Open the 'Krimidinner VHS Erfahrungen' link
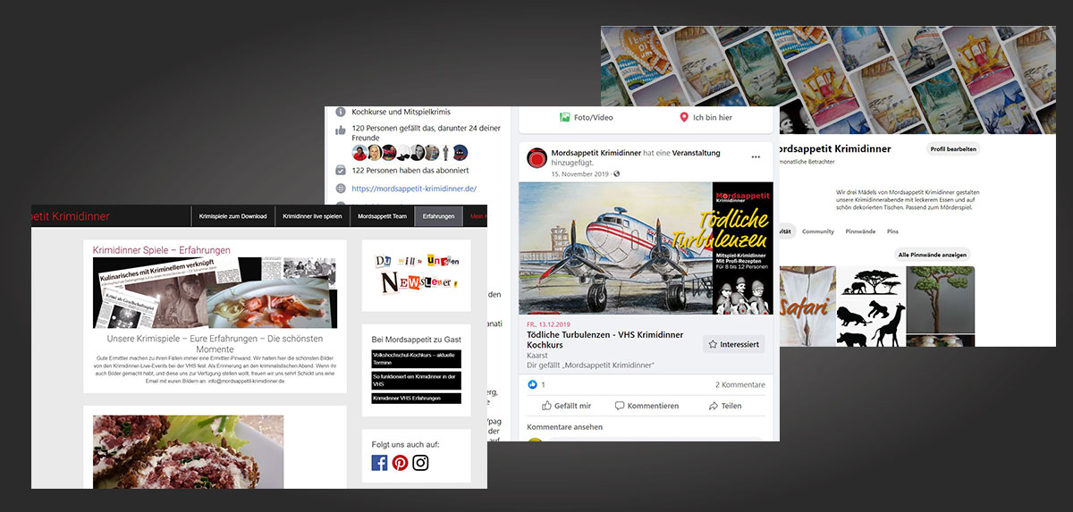The height and width of the screenshot is (512, 1073). point(416,398)
